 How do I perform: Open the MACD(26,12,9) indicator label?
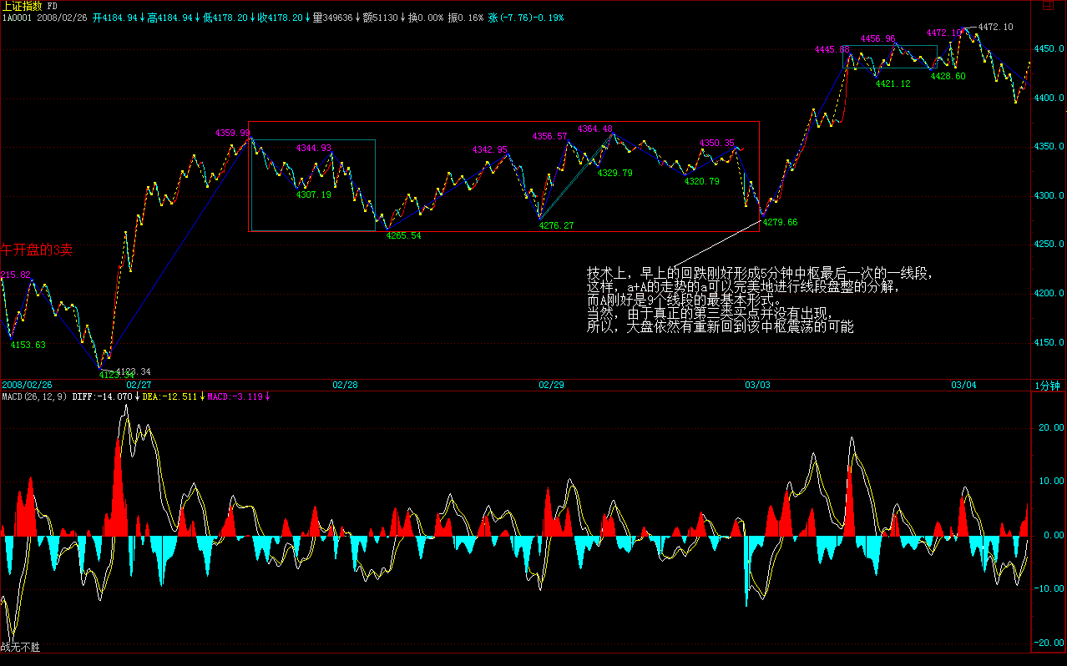pyautogui.click(x=34, y=396)
